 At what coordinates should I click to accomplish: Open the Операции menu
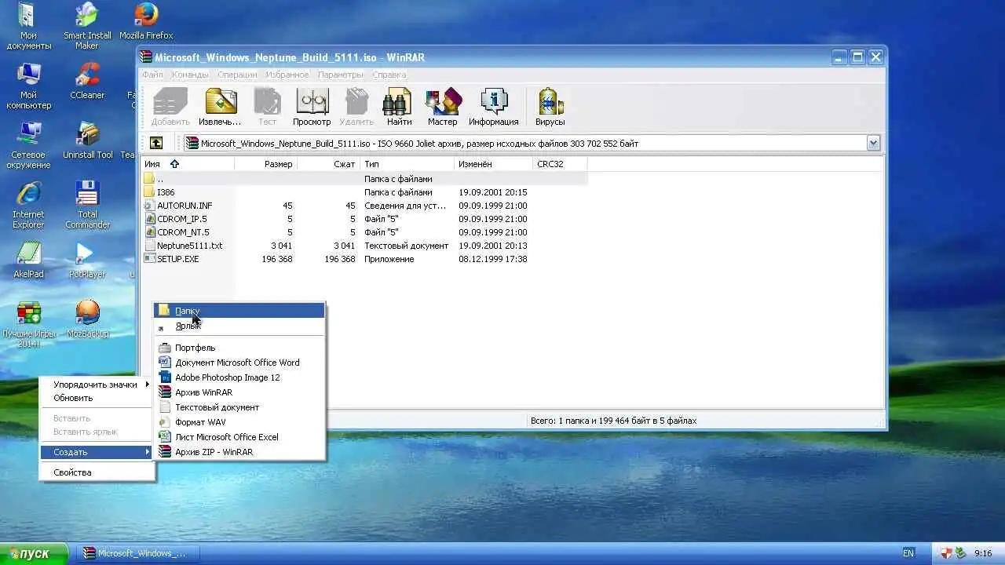tap(237, 75)
